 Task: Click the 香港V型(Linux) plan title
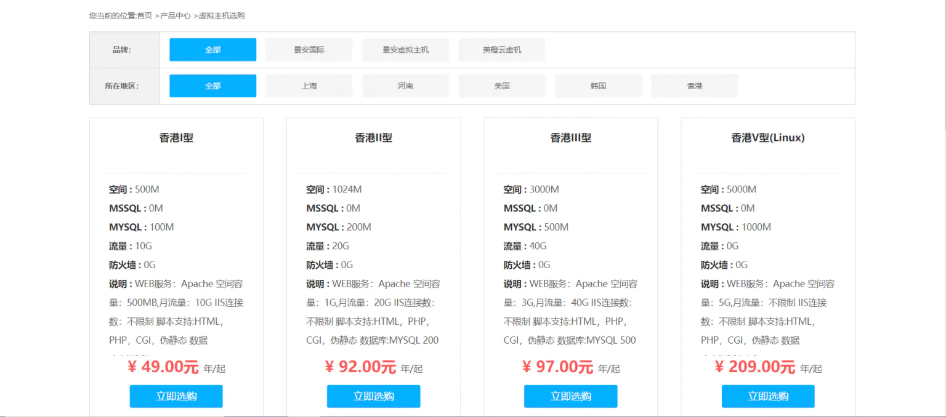[x=768, y=138]
